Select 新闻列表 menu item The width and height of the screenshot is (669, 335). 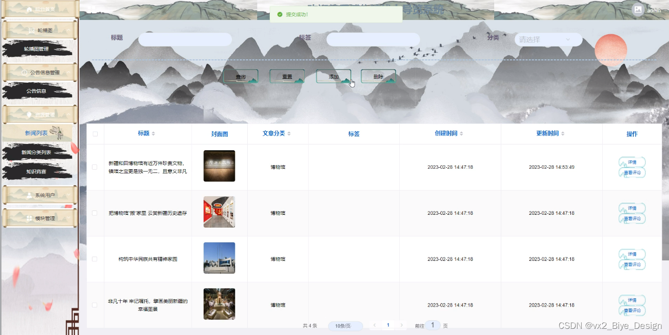click(37, 133)
